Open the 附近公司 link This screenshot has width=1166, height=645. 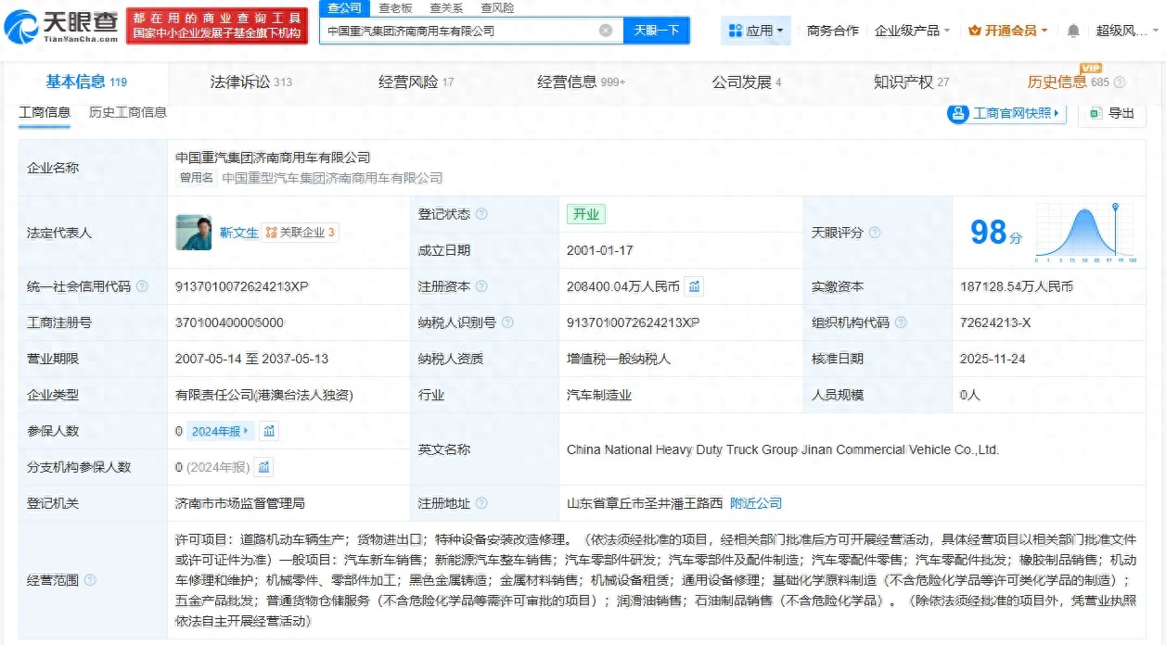[x=755, y=503]
